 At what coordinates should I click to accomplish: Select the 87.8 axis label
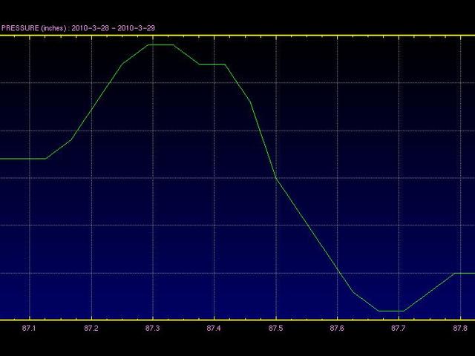(460, 328)
